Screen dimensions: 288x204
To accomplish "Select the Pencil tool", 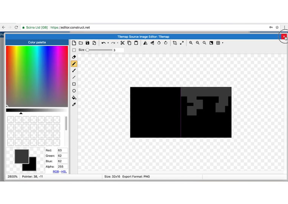I will [74, 64].
